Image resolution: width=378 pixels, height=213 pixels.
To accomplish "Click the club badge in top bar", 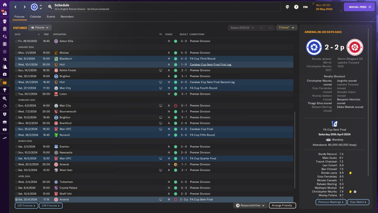I will (34, 7).
